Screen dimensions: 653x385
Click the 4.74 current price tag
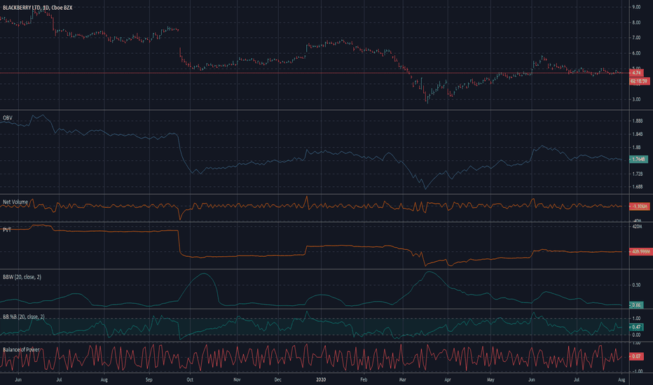(636, 73)
